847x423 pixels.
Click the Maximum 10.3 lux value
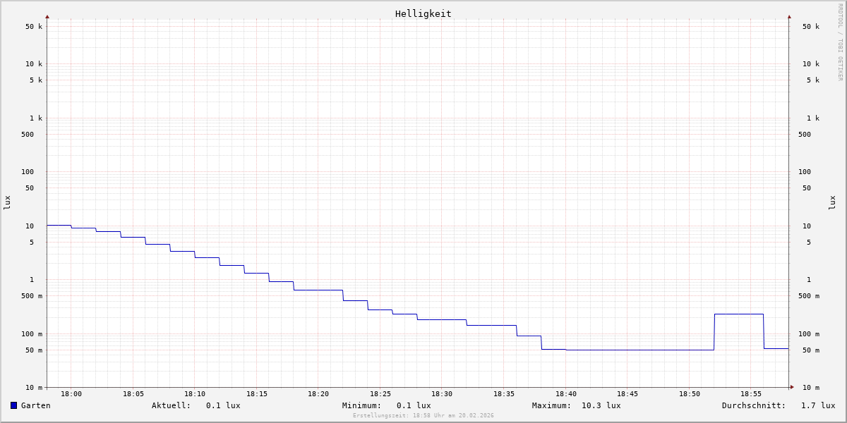pyautogui.click(x=601, y=405)
